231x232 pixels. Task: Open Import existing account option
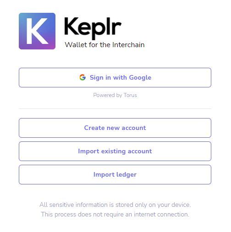(x=115, y=151)
